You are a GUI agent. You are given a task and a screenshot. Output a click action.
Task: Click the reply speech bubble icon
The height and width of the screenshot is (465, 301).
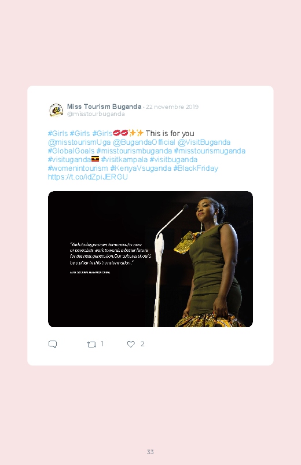[x=53, y=344]
